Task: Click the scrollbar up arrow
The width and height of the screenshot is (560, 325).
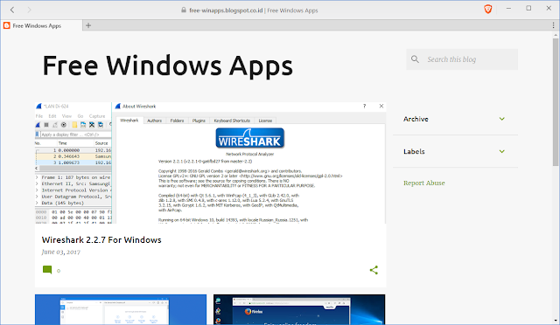Action: [556, 35]
